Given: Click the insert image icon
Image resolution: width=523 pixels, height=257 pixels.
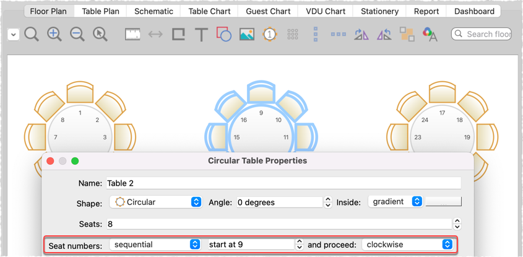Looking at the screenshot, I should click(246, 34).
